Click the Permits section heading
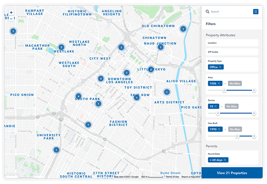Image resolution: width=267 pixels, height=184 pixels. (212, 146)
